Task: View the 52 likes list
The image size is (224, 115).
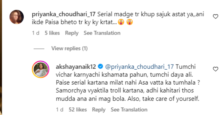Action: click(78, 110)
